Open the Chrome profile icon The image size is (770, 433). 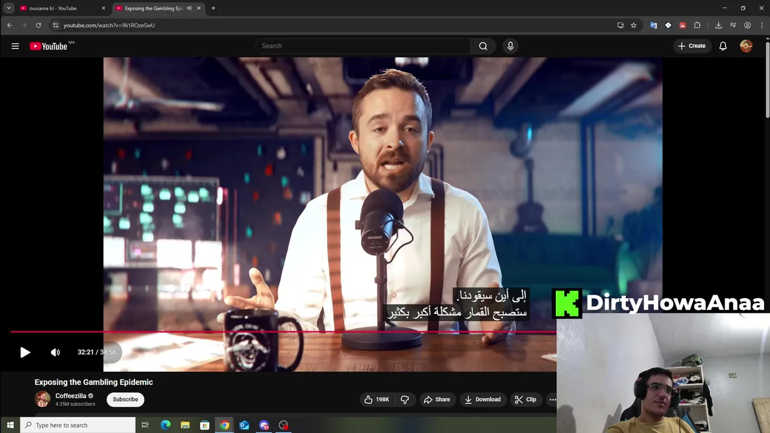747,25
